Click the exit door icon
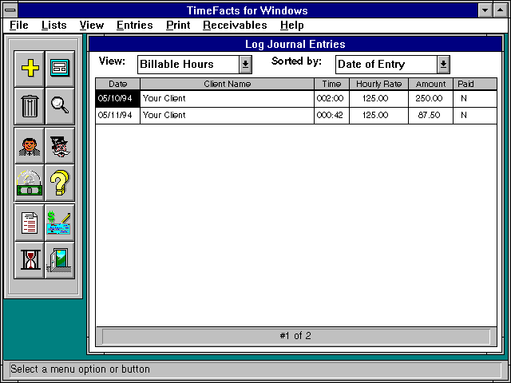511x383 pixels. [59, 260]
